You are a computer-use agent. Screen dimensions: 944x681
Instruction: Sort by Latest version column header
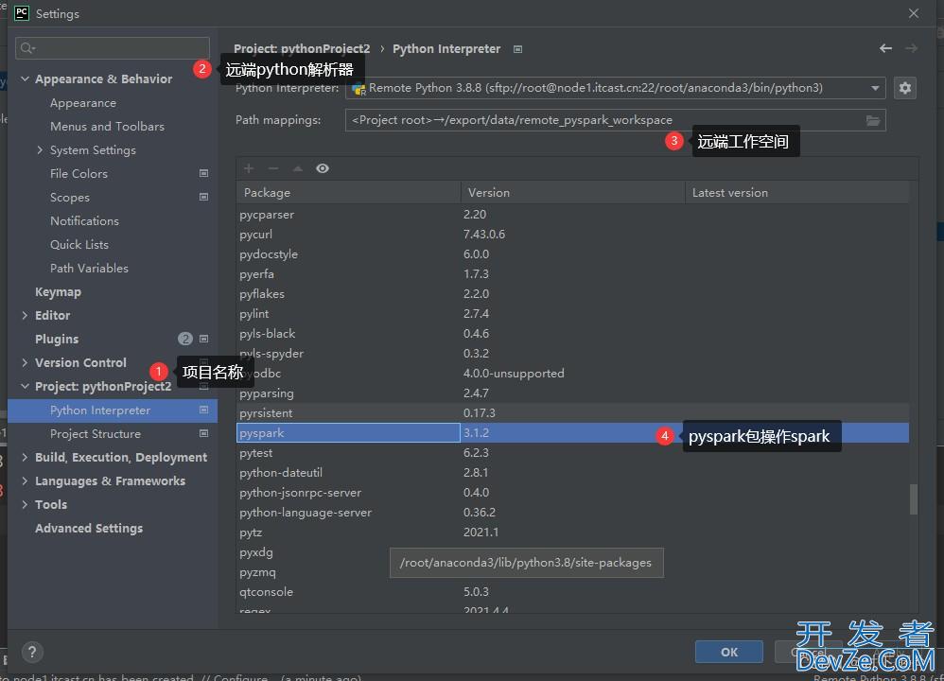pos(797,193)
